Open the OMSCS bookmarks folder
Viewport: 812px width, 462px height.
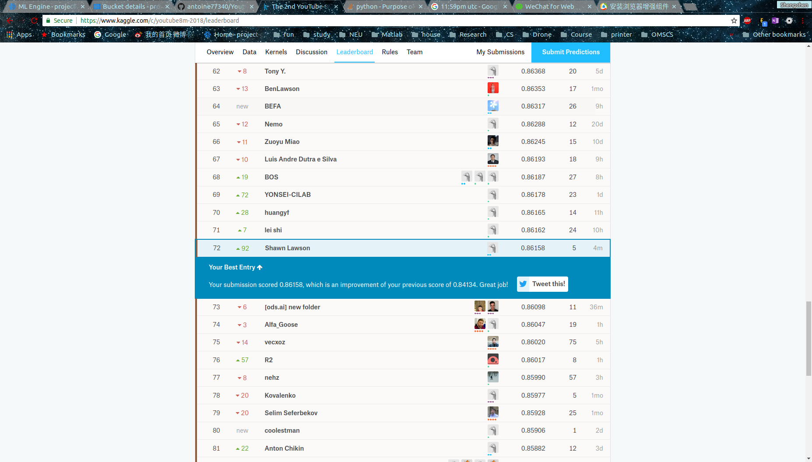[x=657, y=35]
